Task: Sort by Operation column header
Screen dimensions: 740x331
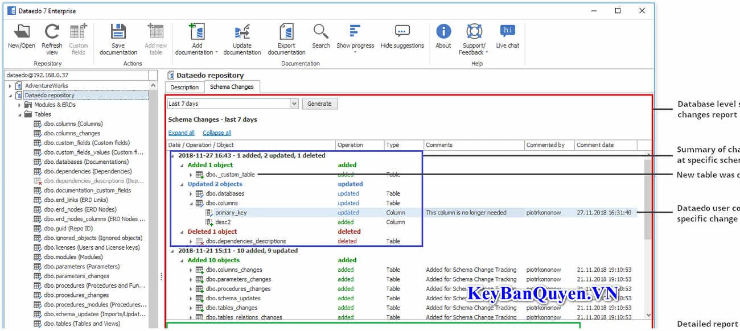Action: (360, 145)
